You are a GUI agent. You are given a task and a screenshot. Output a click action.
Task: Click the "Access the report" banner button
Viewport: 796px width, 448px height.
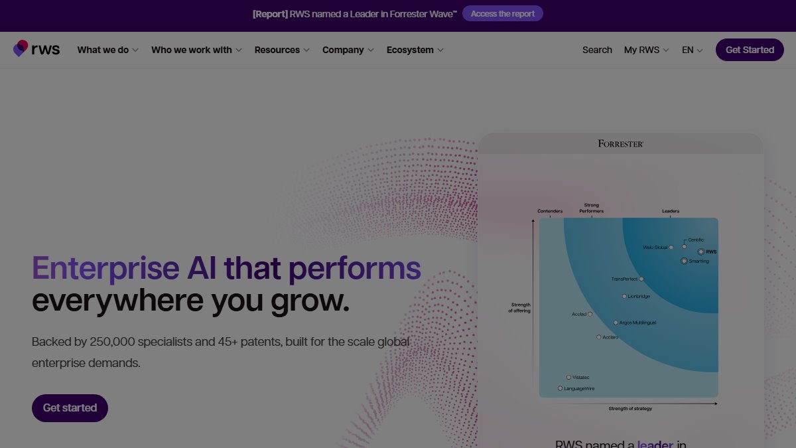coord(503,13)
